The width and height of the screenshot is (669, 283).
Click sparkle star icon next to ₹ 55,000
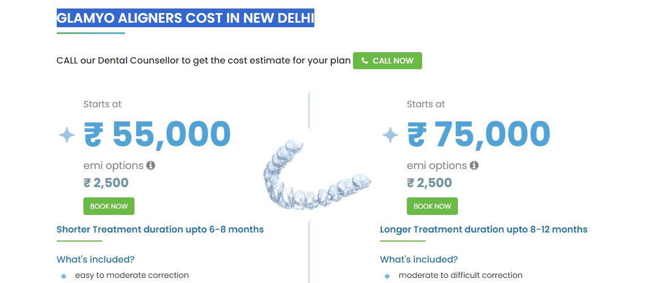click(x=66, y=136)
